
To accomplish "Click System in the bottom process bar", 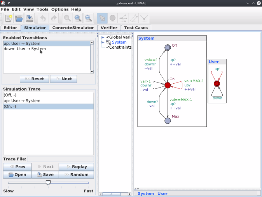I will [146, 193].
